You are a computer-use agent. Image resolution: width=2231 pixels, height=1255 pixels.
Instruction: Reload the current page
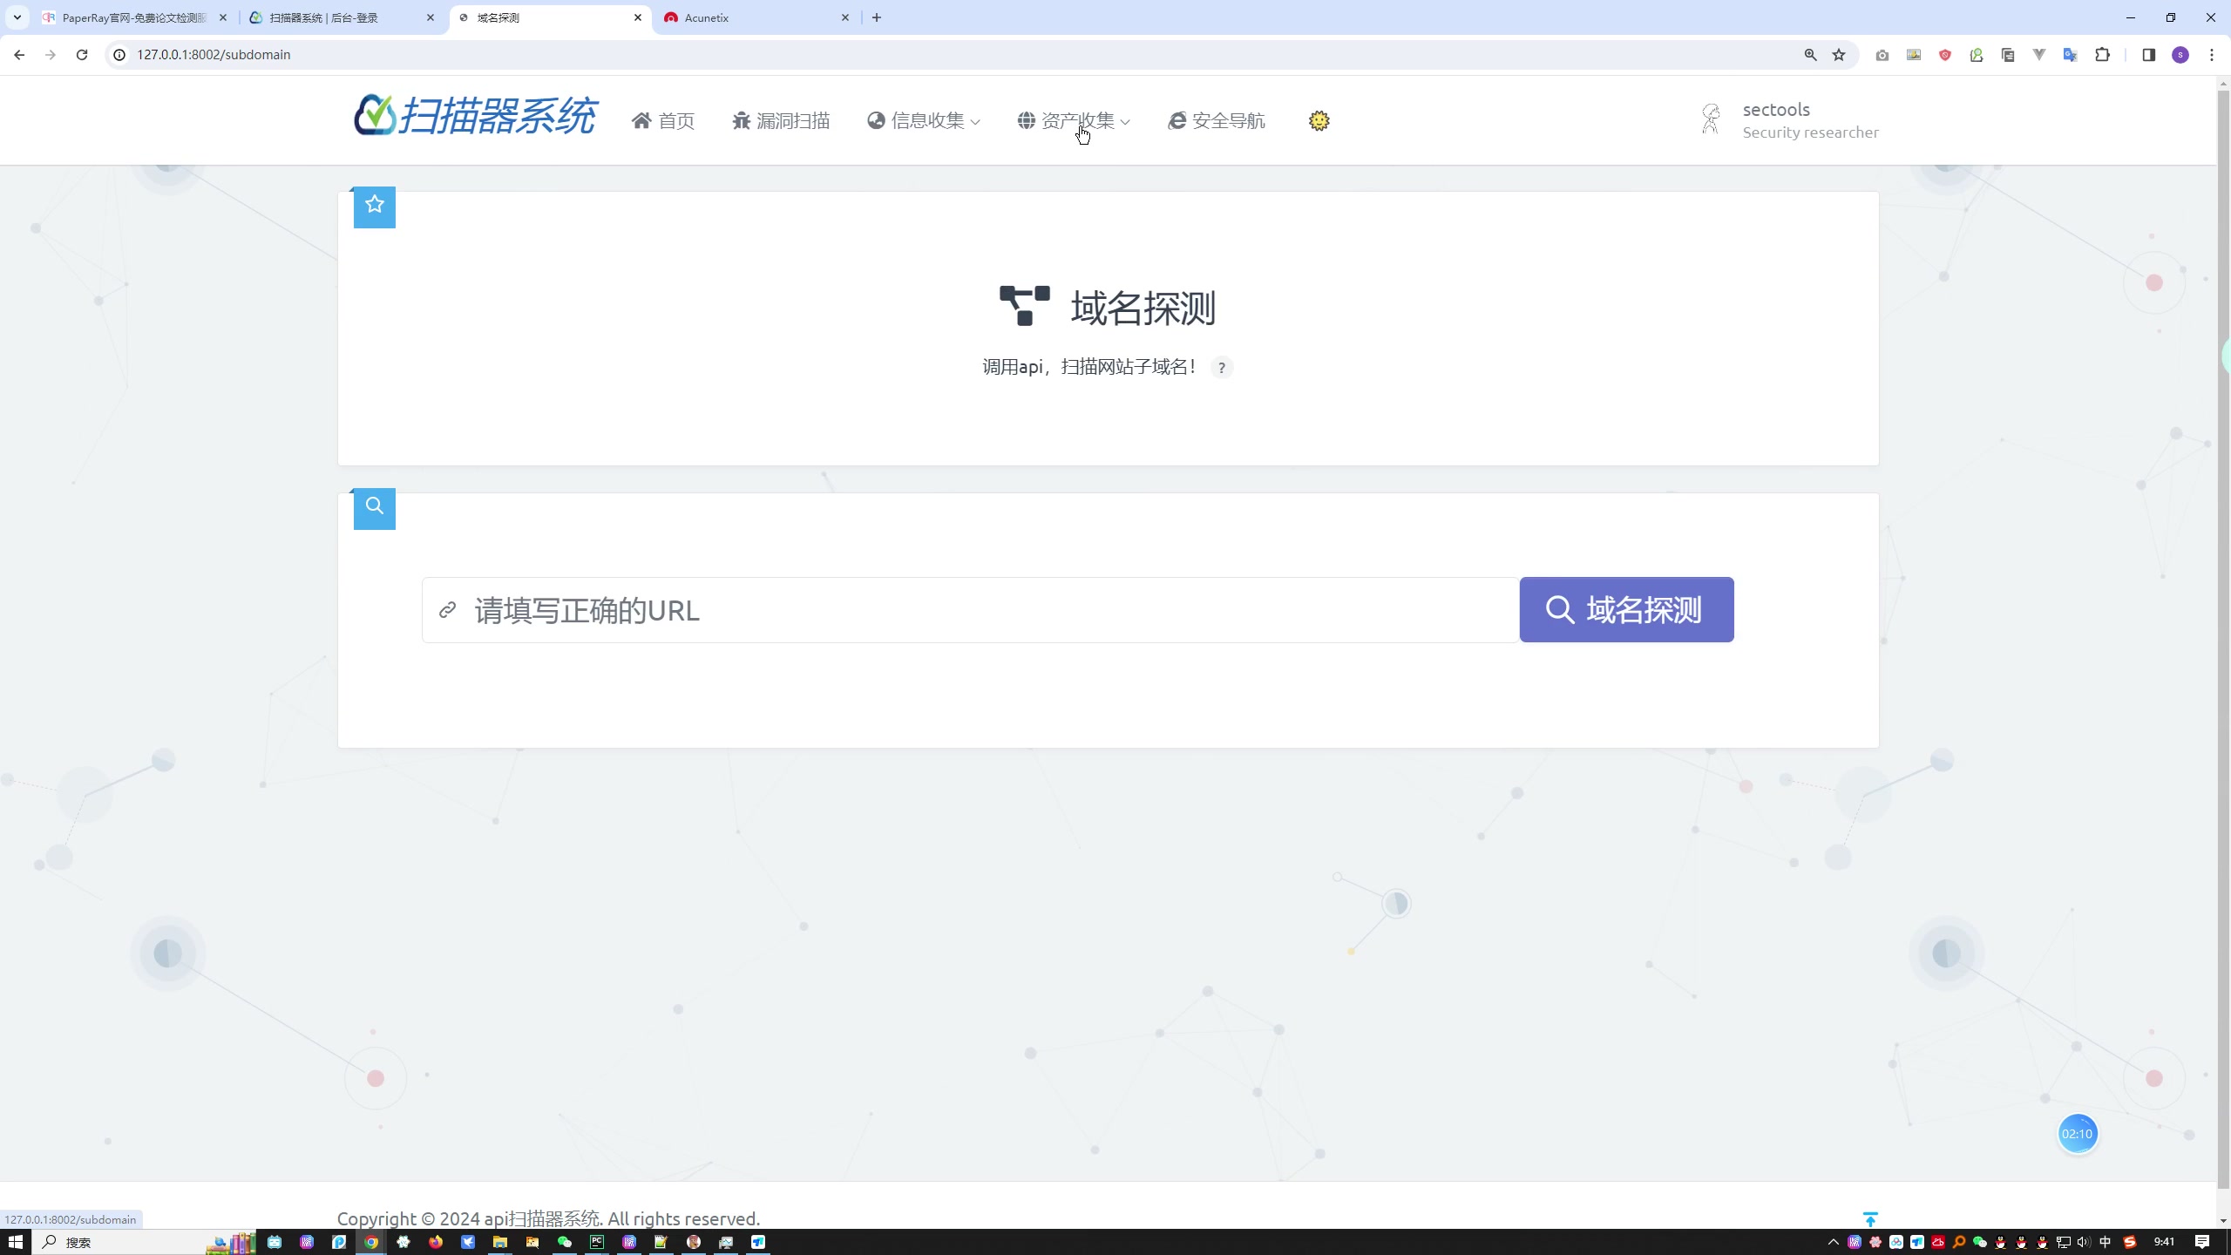click(82, 54)
